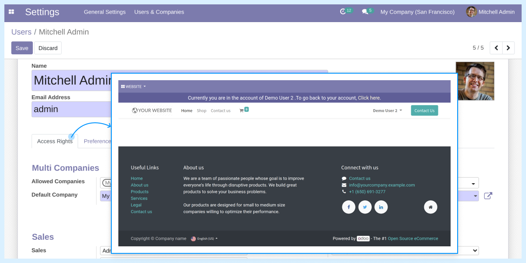The height and width of the screenshot is (263, 526).
Task: Expand the WEBSITE dropdown in the preview header
Action: coord(133,86)
